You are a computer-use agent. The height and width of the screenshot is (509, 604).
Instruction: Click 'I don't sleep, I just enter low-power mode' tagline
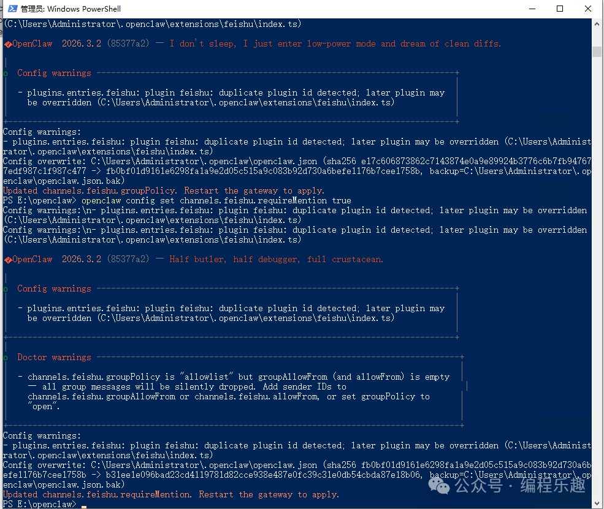coord(335,43)
